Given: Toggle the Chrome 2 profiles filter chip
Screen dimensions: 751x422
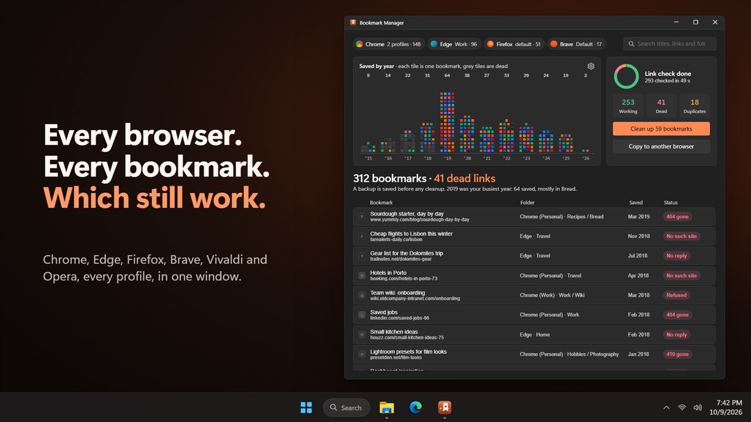Looking at the screenshot, I should 388,44.
